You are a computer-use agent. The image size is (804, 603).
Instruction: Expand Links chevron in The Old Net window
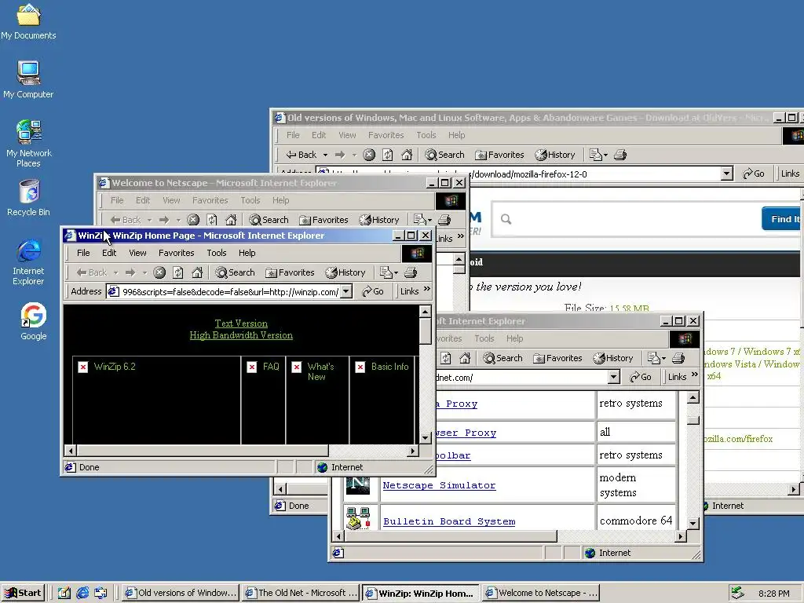(695, 375)
